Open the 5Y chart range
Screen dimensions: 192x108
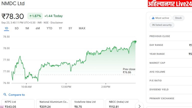click(70, 28)
